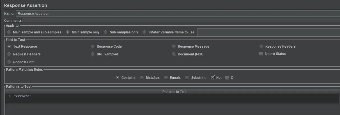The image size is (340, 115).
Task: Select Sub-samples only option
Action: point(106,32)
